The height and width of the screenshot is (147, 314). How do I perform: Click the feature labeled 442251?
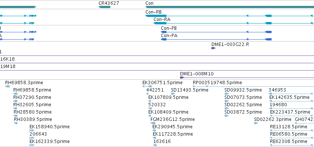click(x=147, y=94)
